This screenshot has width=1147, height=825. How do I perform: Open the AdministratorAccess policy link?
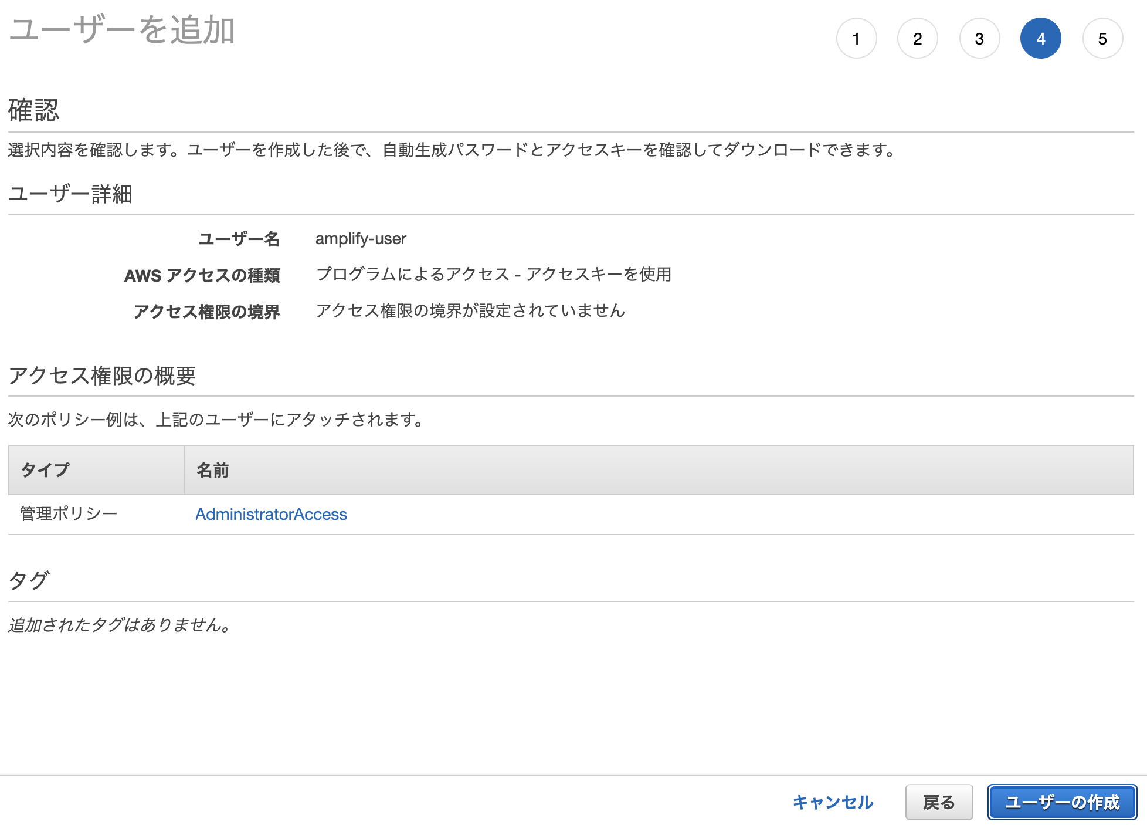[271, 514]
